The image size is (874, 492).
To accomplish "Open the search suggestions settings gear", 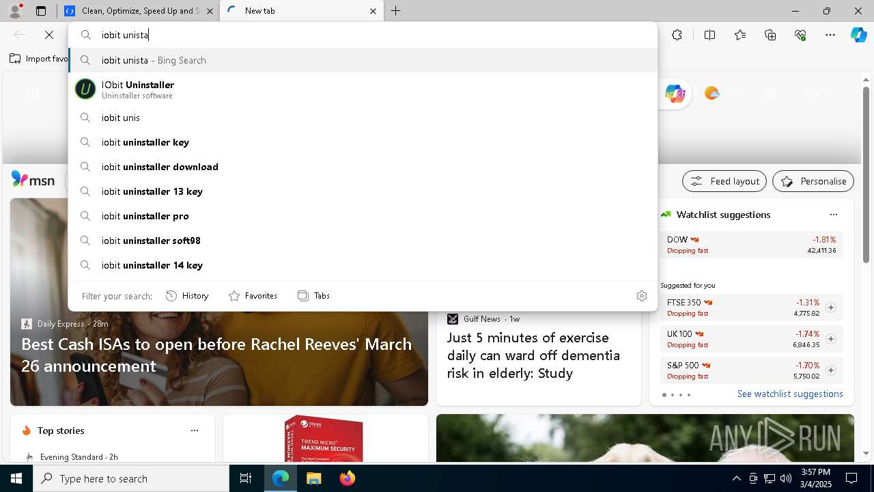I will click(x=641, y=296).
